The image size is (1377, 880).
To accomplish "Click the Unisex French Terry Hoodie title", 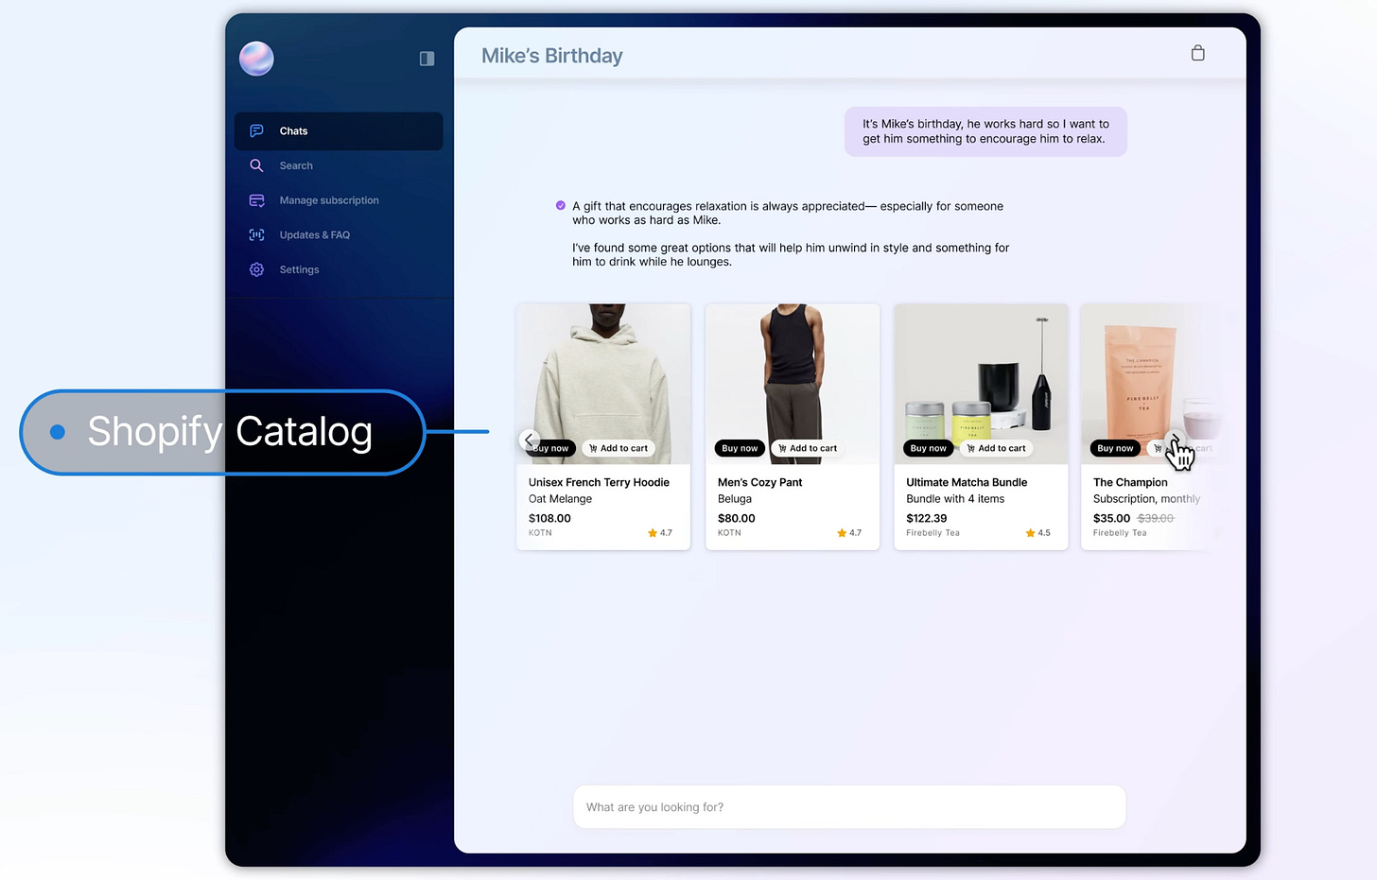I will click(x=599, y=482).
